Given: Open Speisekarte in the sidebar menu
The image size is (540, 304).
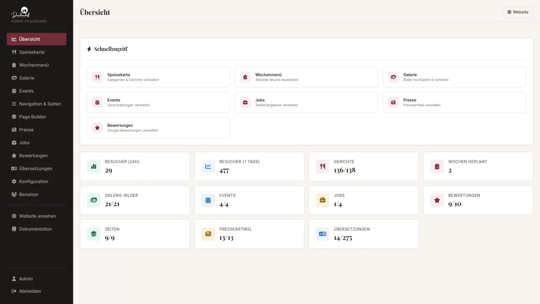Looking at the screenshot, I should (x=36, y=52).
